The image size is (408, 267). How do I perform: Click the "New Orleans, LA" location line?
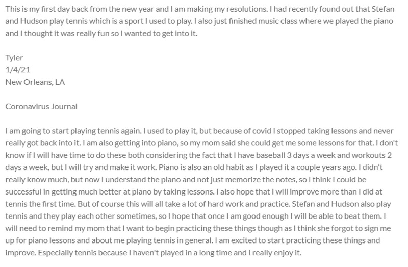pos(35,82)
